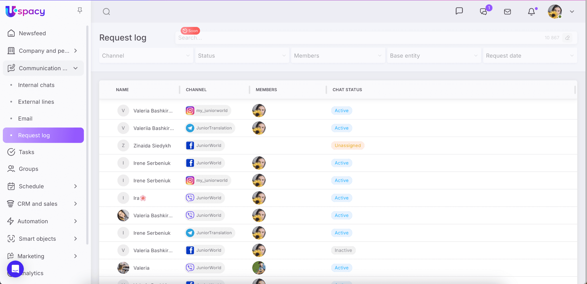Viewport: 587px width, 284px height.
Task: Open the chat bubble icon in header
Action: (x=459, y=11)
